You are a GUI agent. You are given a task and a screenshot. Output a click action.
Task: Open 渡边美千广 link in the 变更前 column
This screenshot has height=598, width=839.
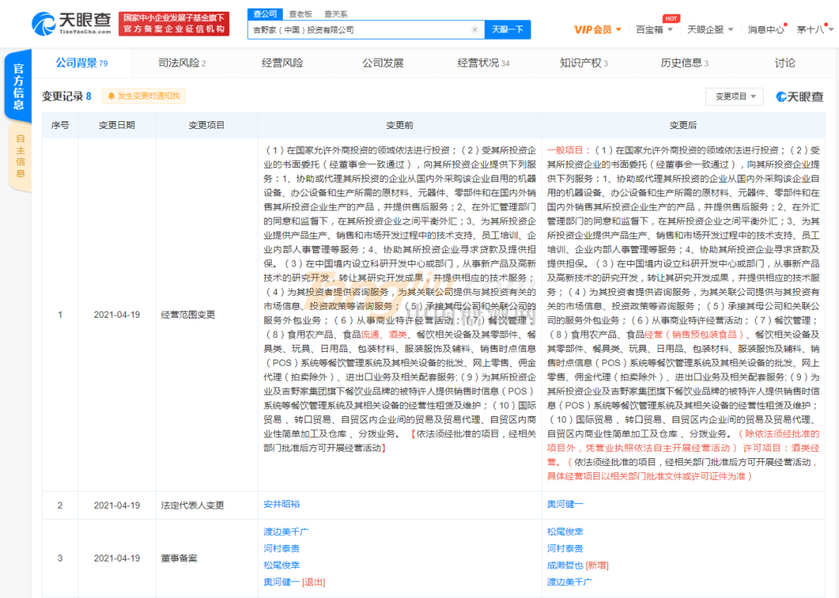point(286,532)
